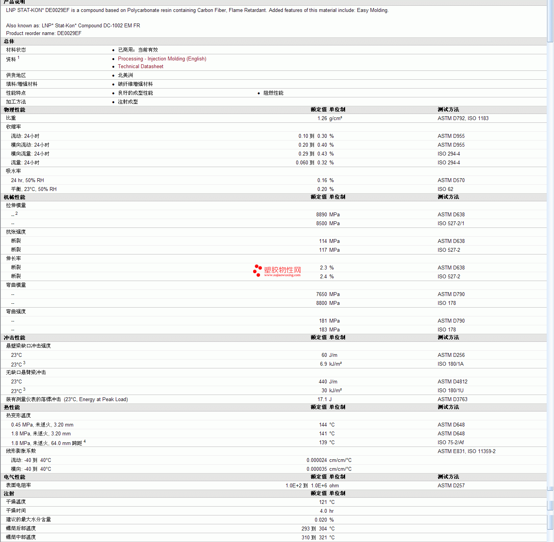Viewport: 554px width, 542px height.
Task: Click the 物理性能 section header
Action: click(15, 110)
